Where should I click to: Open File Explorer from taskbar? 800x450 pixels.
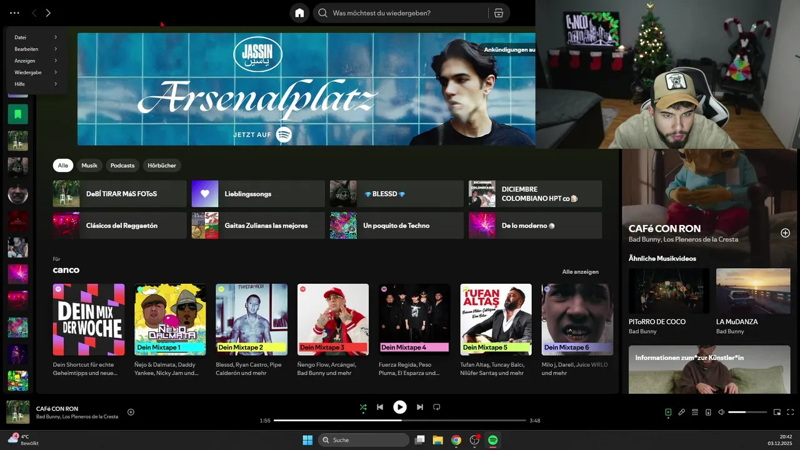[437, 440]
